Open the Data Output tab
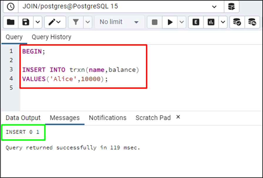The image size is (263, 178). (x=23, y=118)
